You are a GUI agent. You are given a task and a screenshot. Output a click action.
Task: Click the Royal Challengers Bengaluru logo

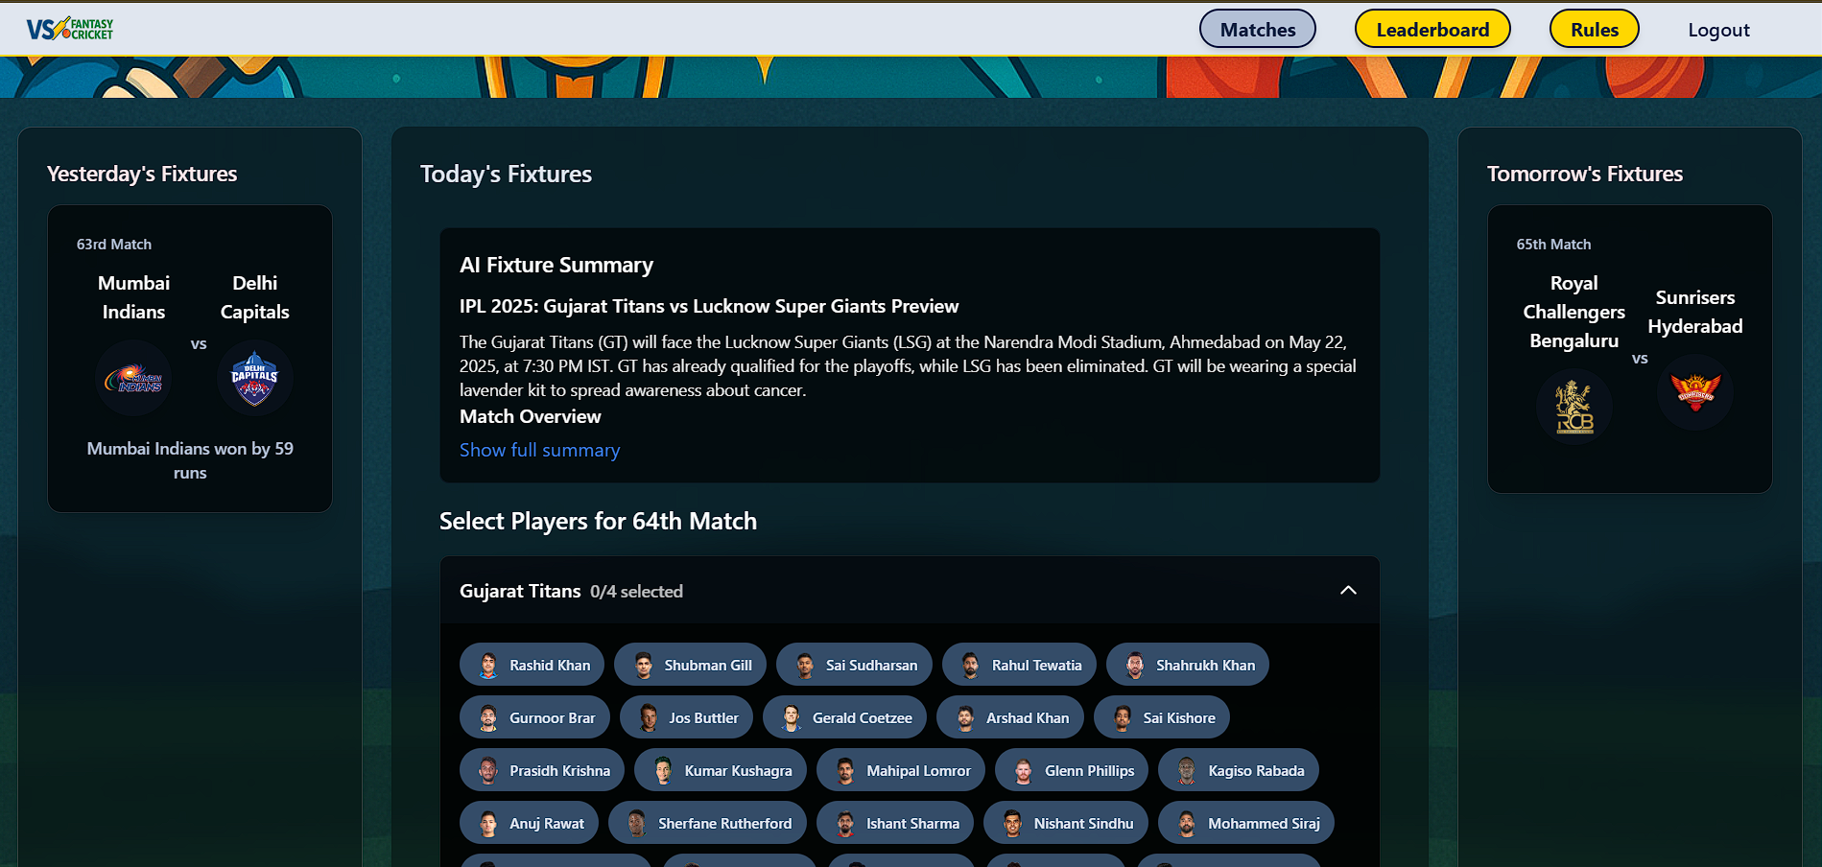[x=1574, y=408]
